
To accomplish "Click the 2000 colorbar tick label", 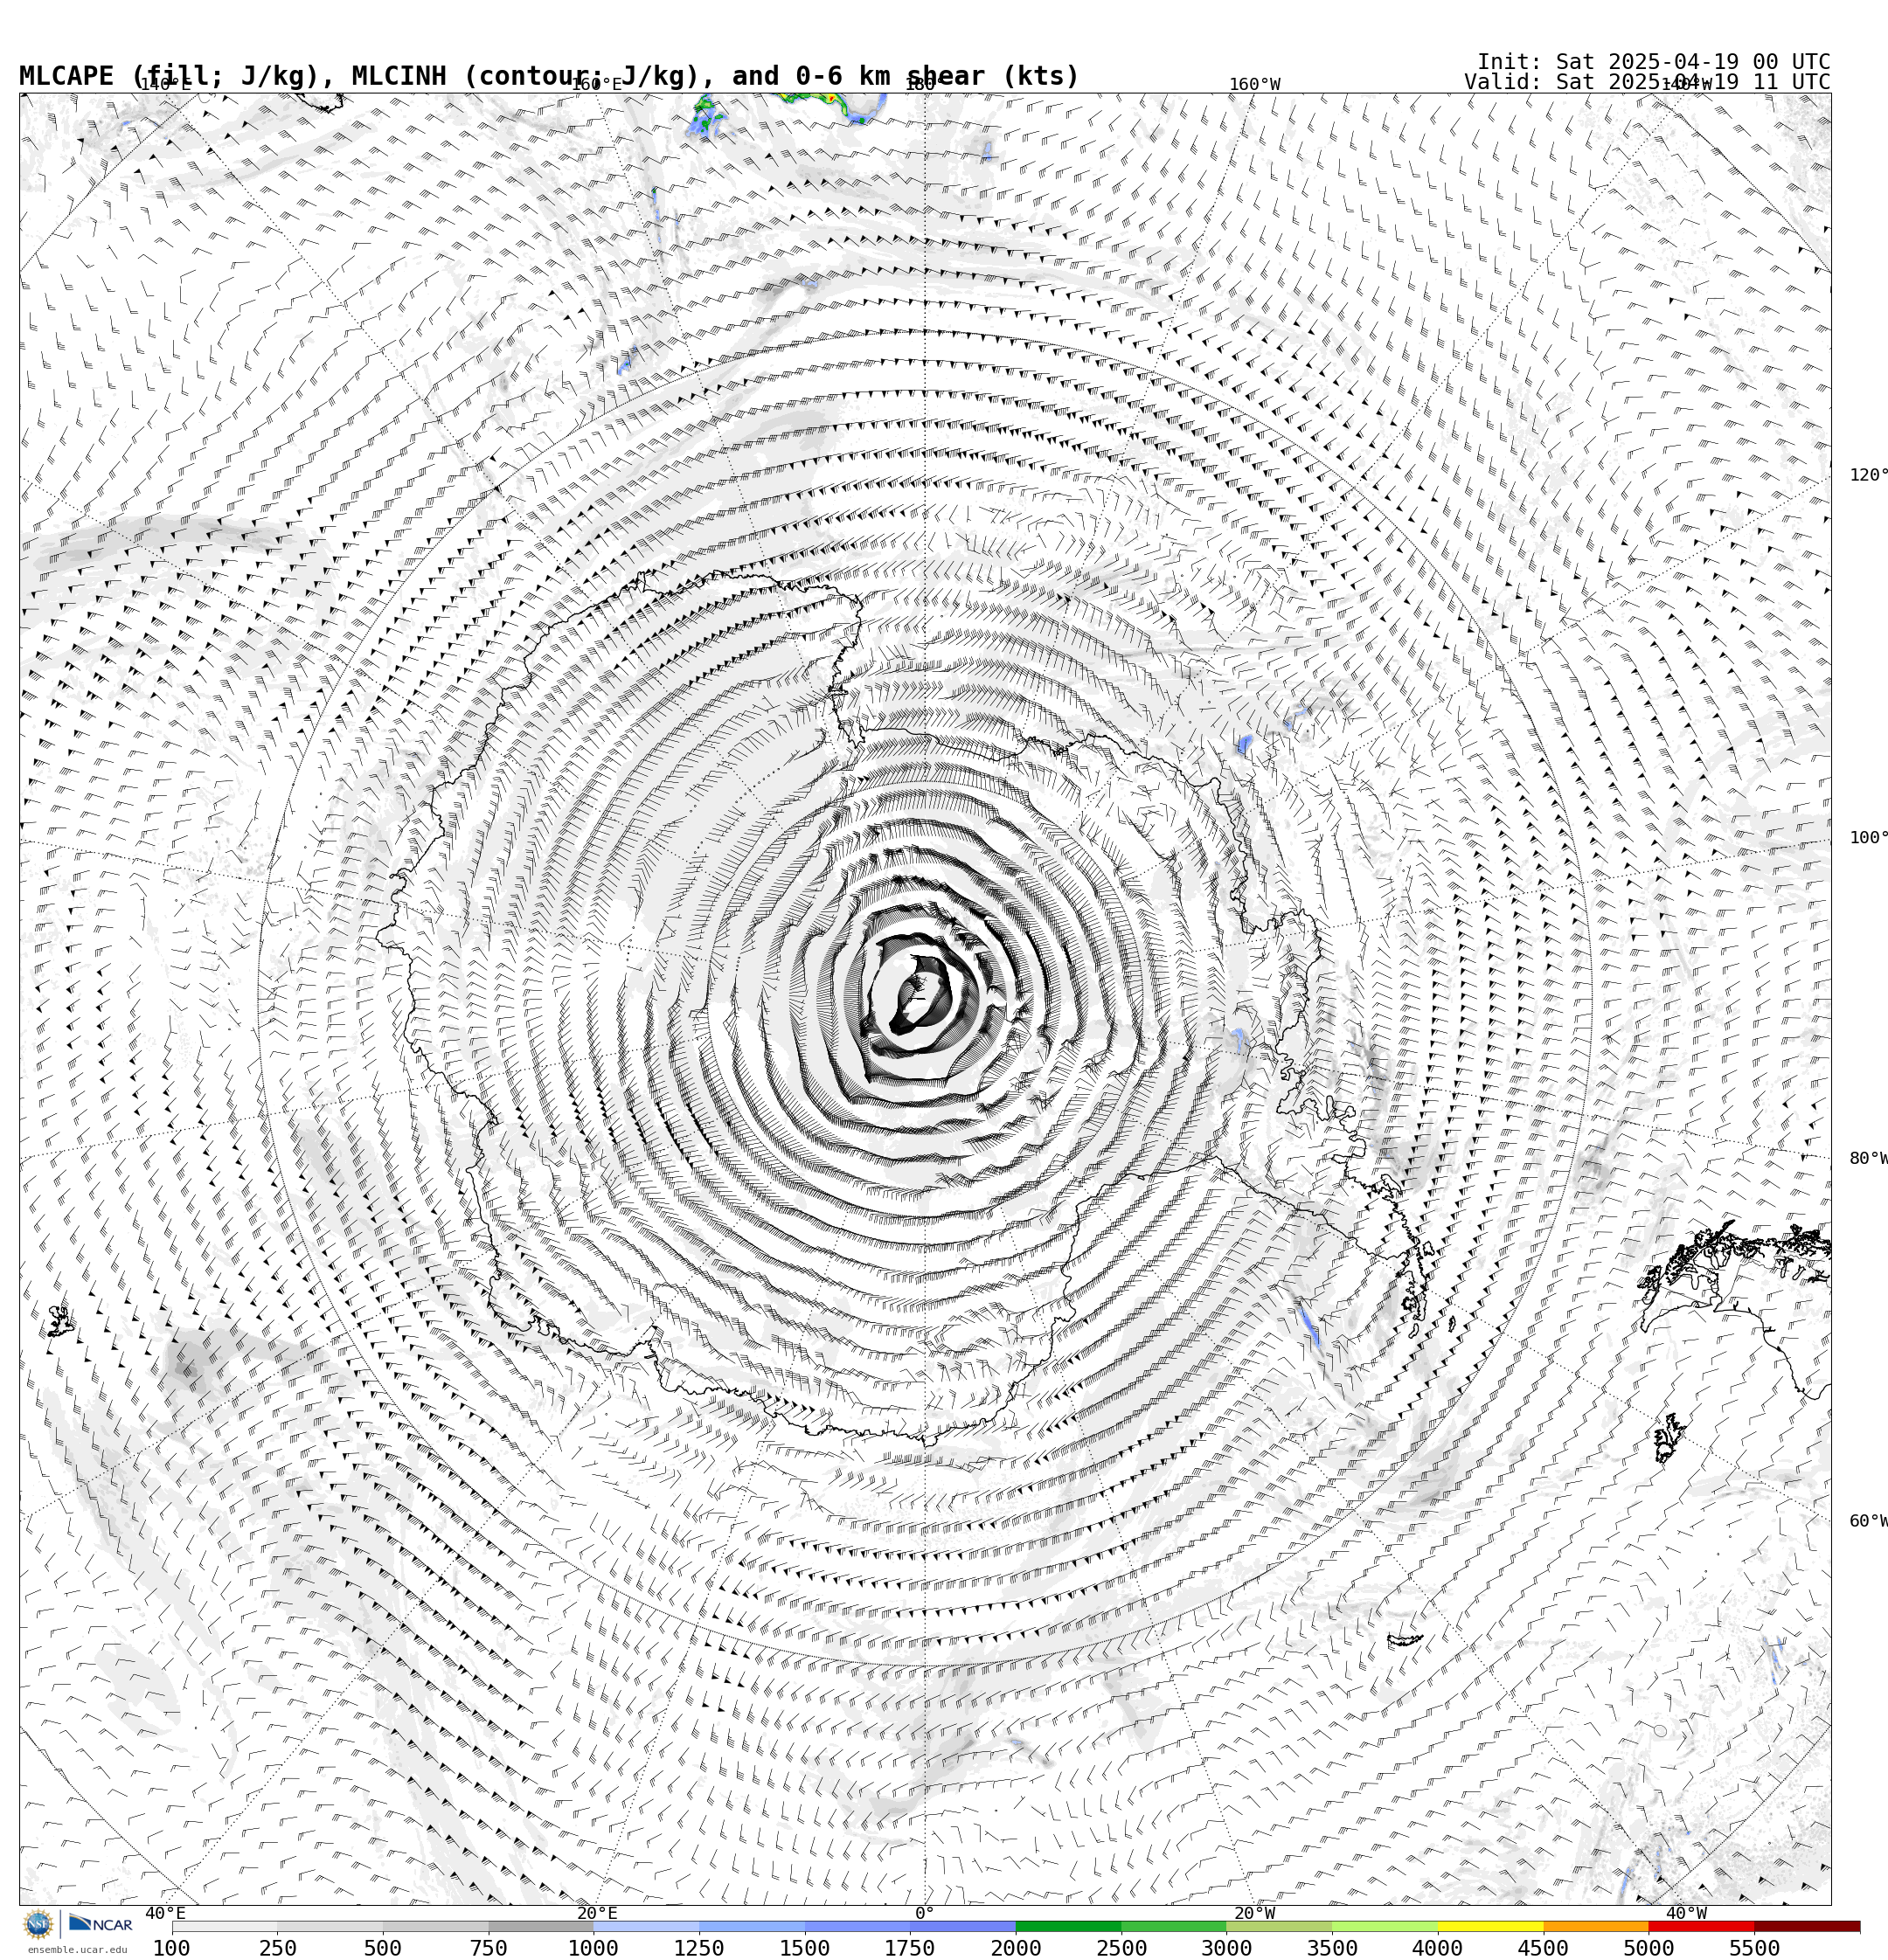I will 1016,1948.
